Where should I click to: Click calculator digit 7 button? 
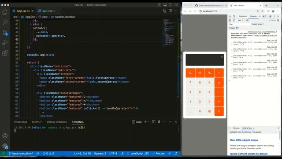(x=190, y=83)
